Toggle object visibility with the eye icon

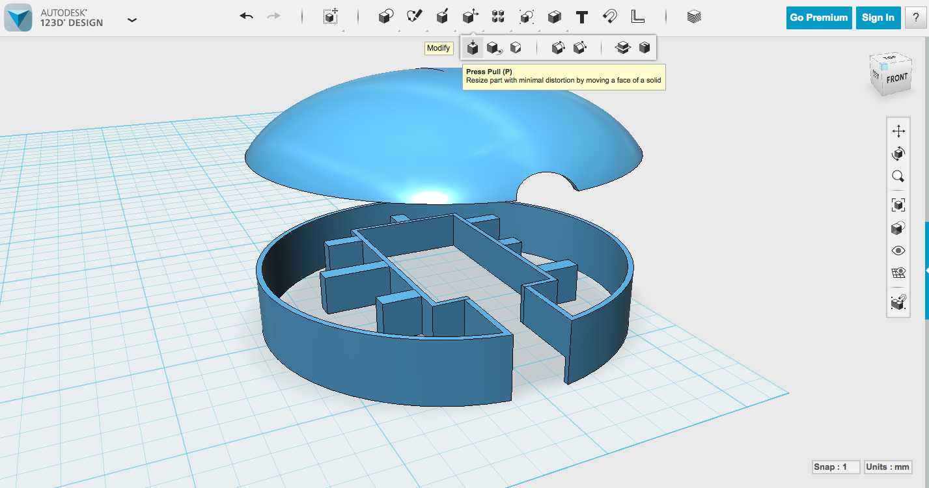898,251
